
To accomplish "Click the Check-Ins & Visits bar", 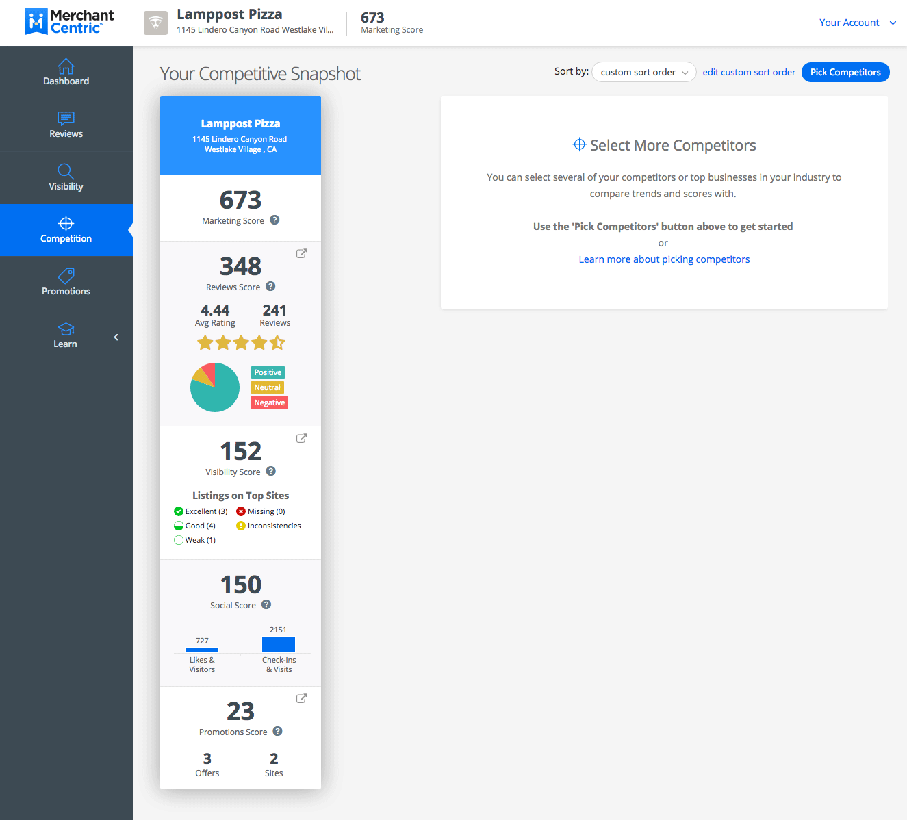I will [279, 644].
